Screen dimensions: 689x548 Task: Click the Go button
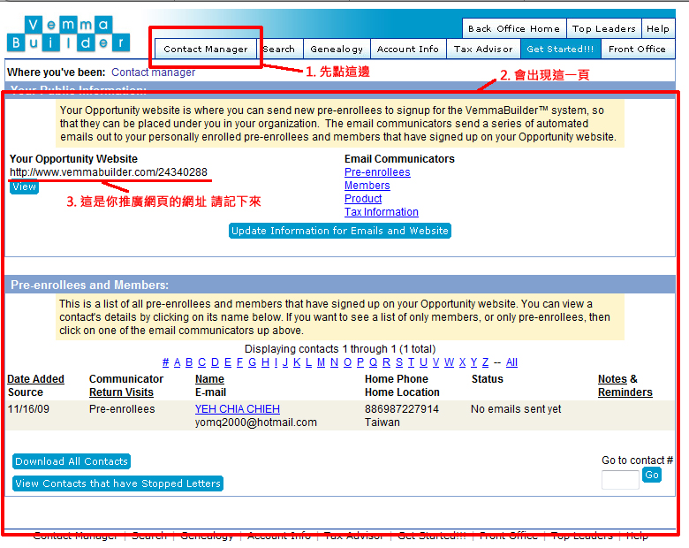pyautogui.click(x=652, y=475)
